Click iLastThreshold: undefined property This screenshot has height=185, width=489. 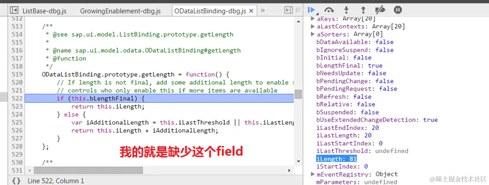[x=362, y=151]
